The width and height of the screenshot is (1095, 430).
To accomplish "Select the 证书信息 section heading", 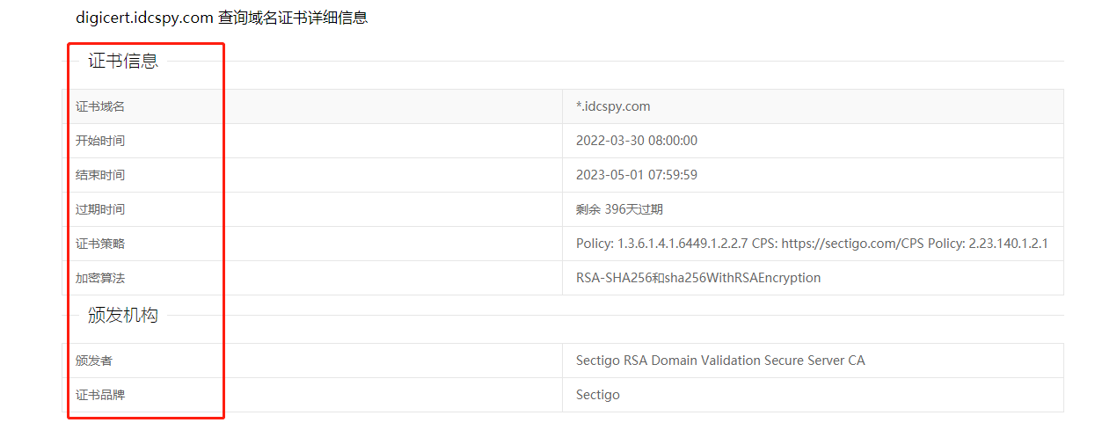I will [122, 61].
